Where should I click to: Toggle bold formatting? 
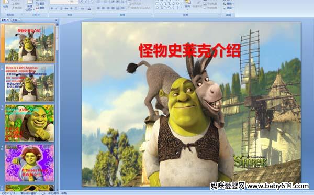coord(52,8)
